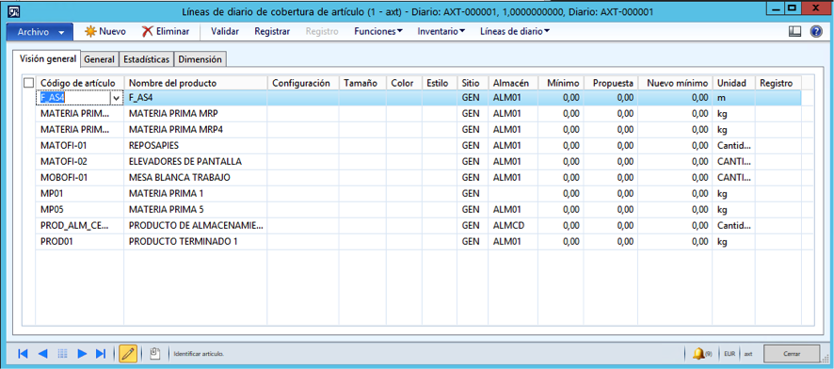Select the MP01 item code cell
The image size is (834, 369).
tap(80, 193)
